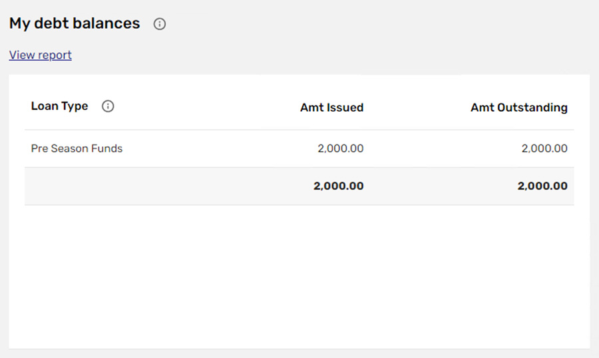Click Pre Season Funds amount issued value
Image resolution: width=599 pixels, height=358 pixels.
click(x=340, y=148)
